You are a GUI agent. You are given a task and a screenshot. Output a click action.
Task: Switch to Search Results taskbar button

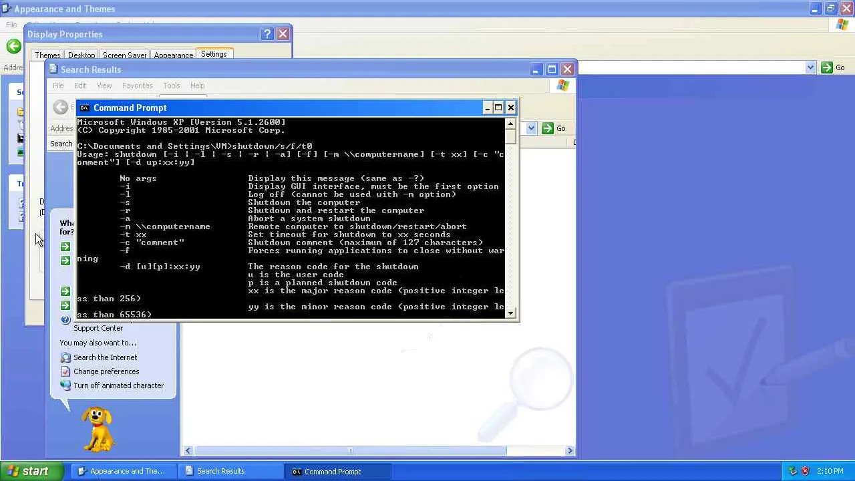point(230,471)
